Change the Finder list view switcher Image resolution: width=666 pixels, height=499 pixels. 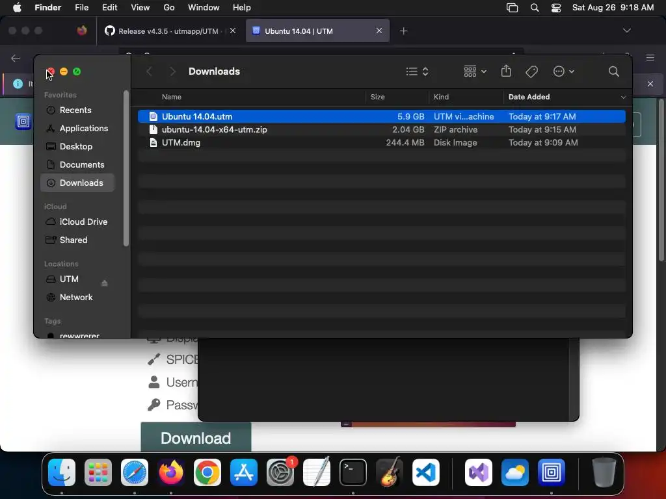417,71
